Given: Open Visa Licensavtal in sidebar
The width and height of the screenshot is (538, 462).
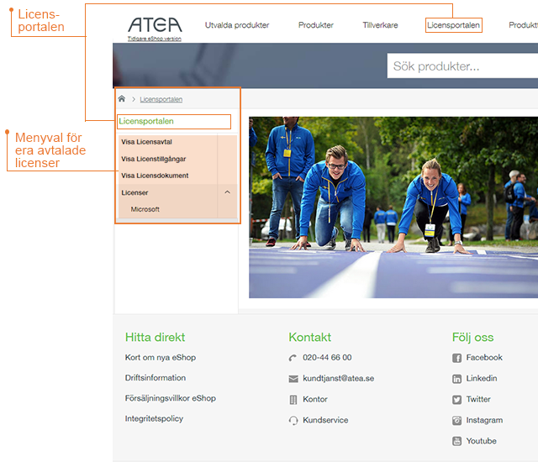Looking at the screenshot, I should coord(147,142).
